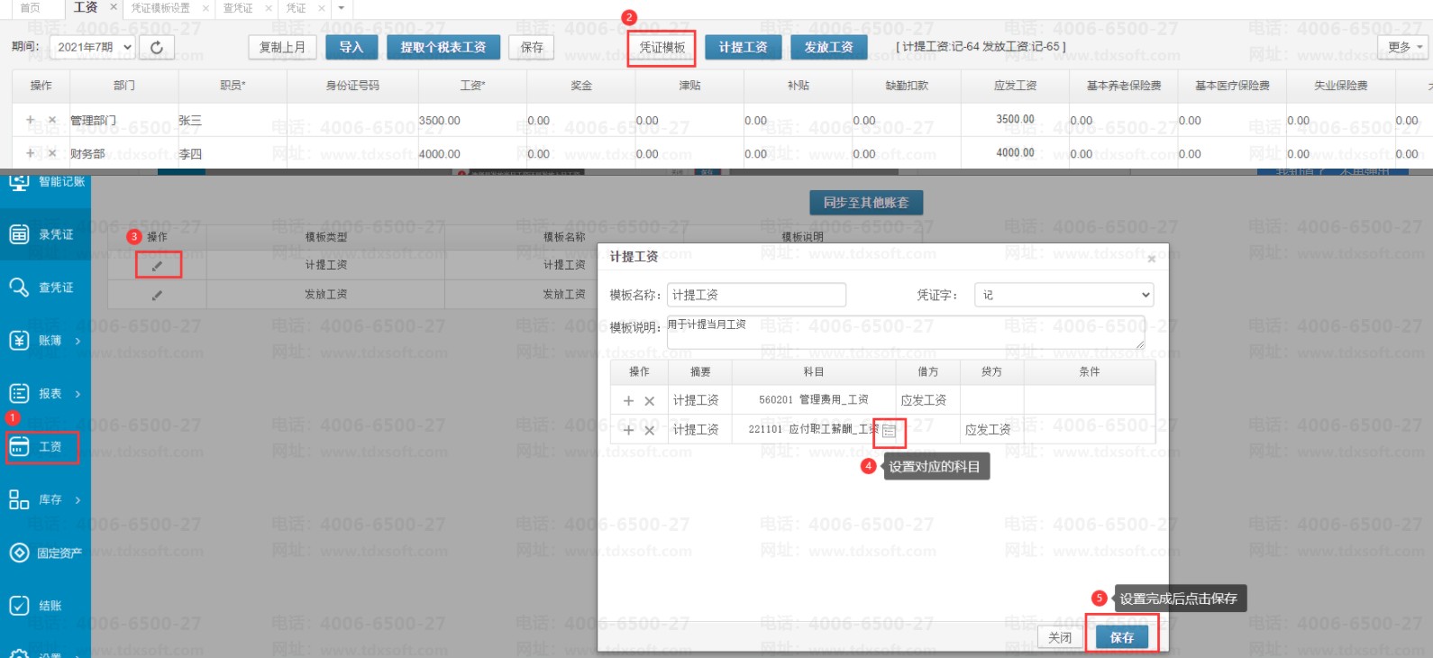Open the 更多 dropdown menu
This screenshot has width=1433, height=658.
[1404, 47]
